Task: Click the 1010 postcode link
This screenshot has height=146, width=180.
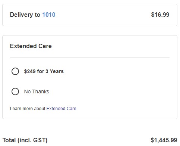Action: (x=49, y=15)
